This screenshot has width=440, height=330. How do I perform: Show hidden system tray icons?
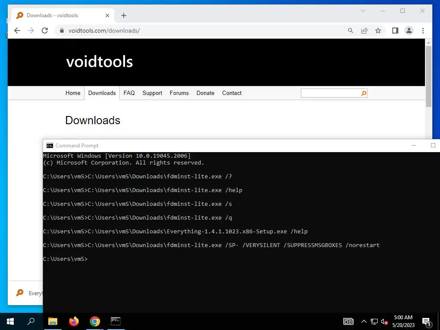364,321
